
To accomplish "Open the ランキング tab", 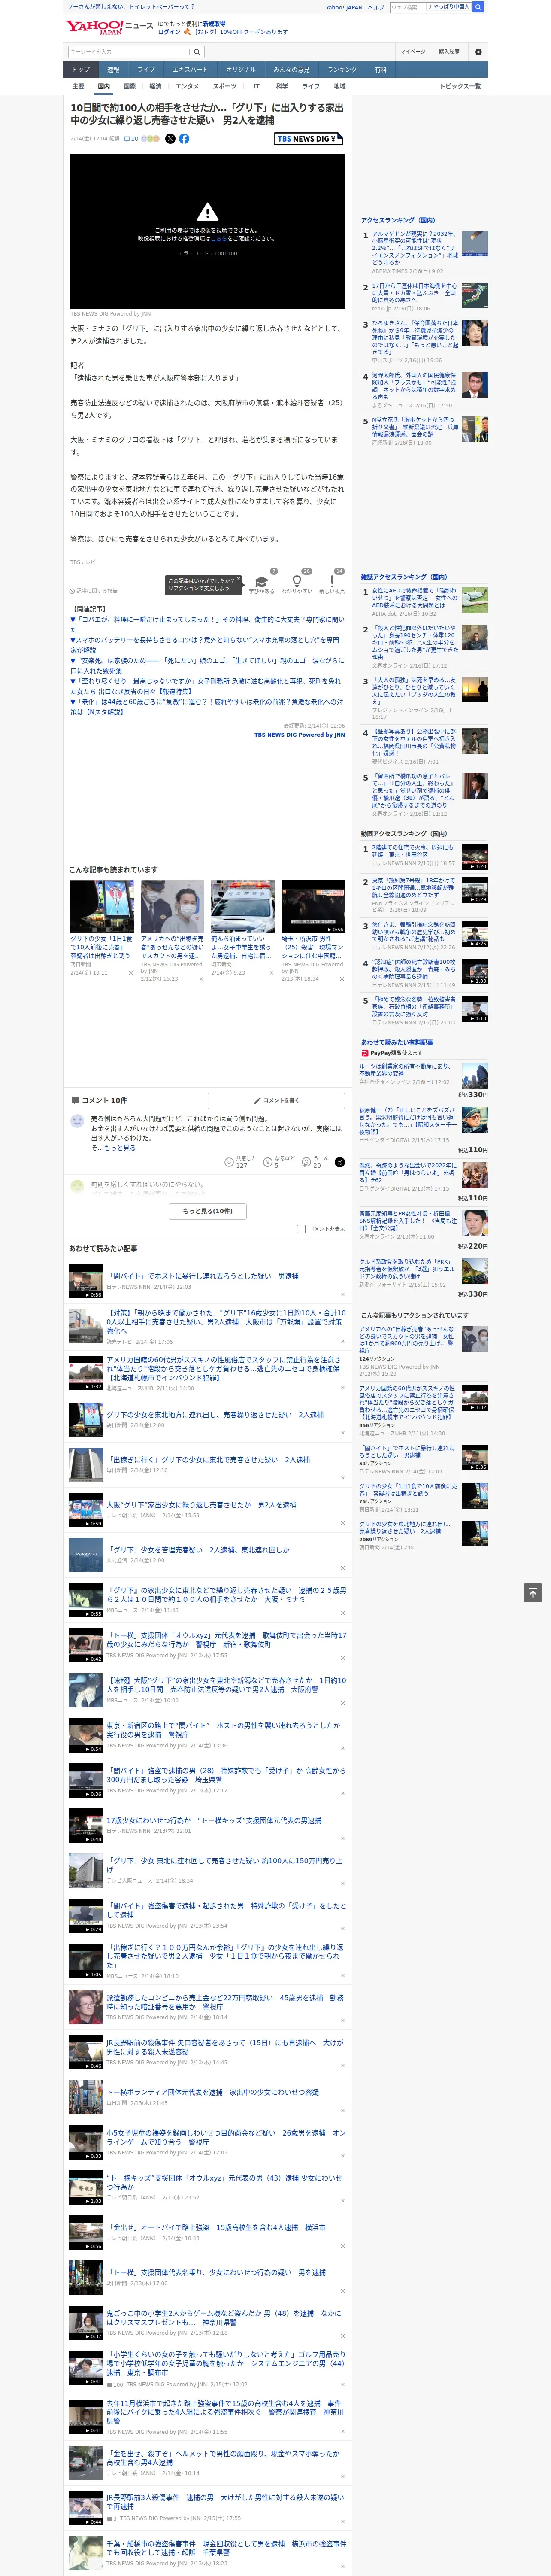I will click(x=342, y=69).
